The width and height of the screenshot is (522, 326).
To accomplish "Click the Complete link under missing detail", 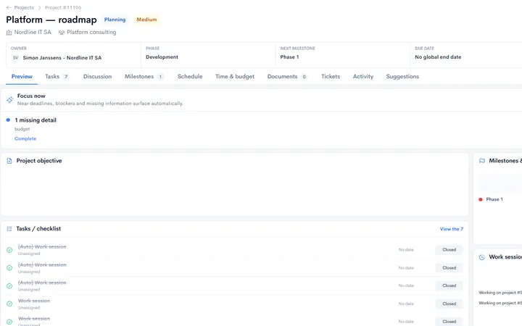I will click(25, 138).
